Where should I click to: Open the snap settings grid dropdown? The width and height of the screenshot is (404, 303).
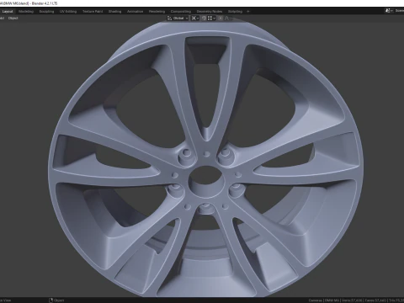click(x=211, y=19)
